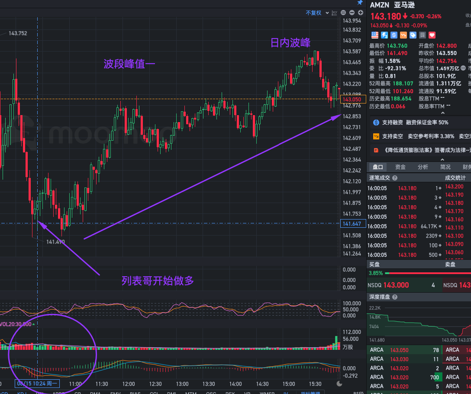The height and width of the screenshot is (394, 471).
Task: Click the 支持卖空 orange chart icon
Action: (376, 136)
